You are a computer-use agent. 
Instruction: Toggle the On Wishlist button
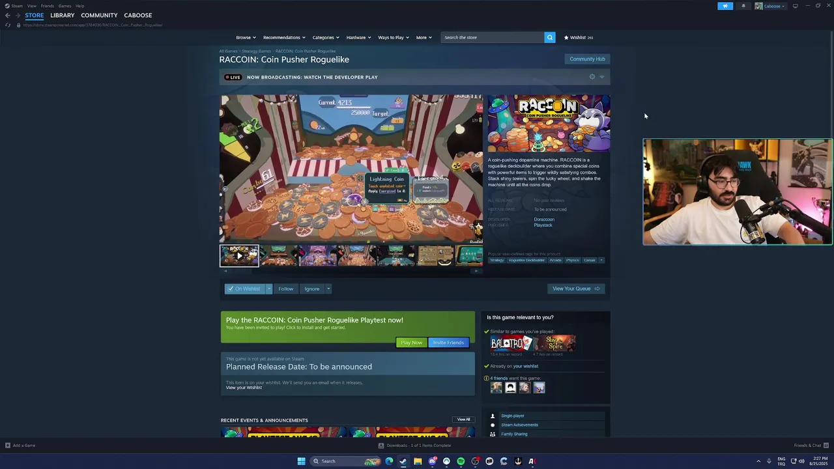244,289
